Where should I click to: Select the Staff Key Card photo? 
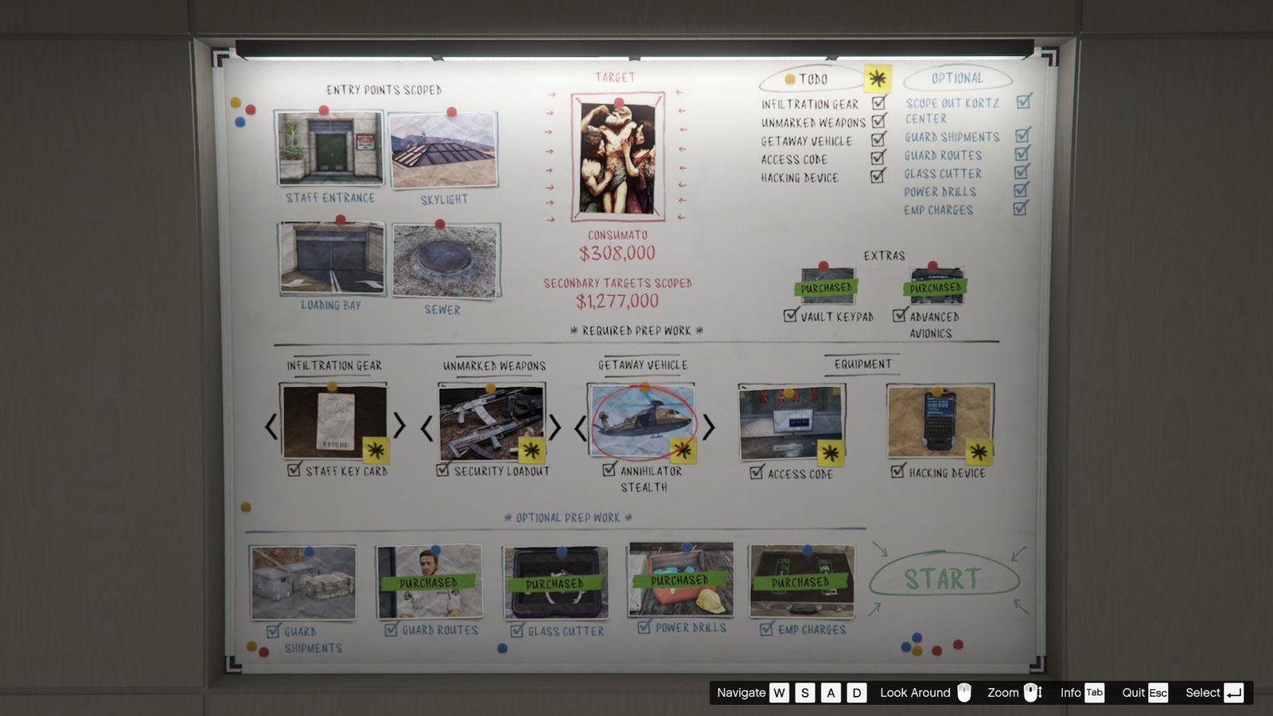pyautogui.click(x=333, y=422)
